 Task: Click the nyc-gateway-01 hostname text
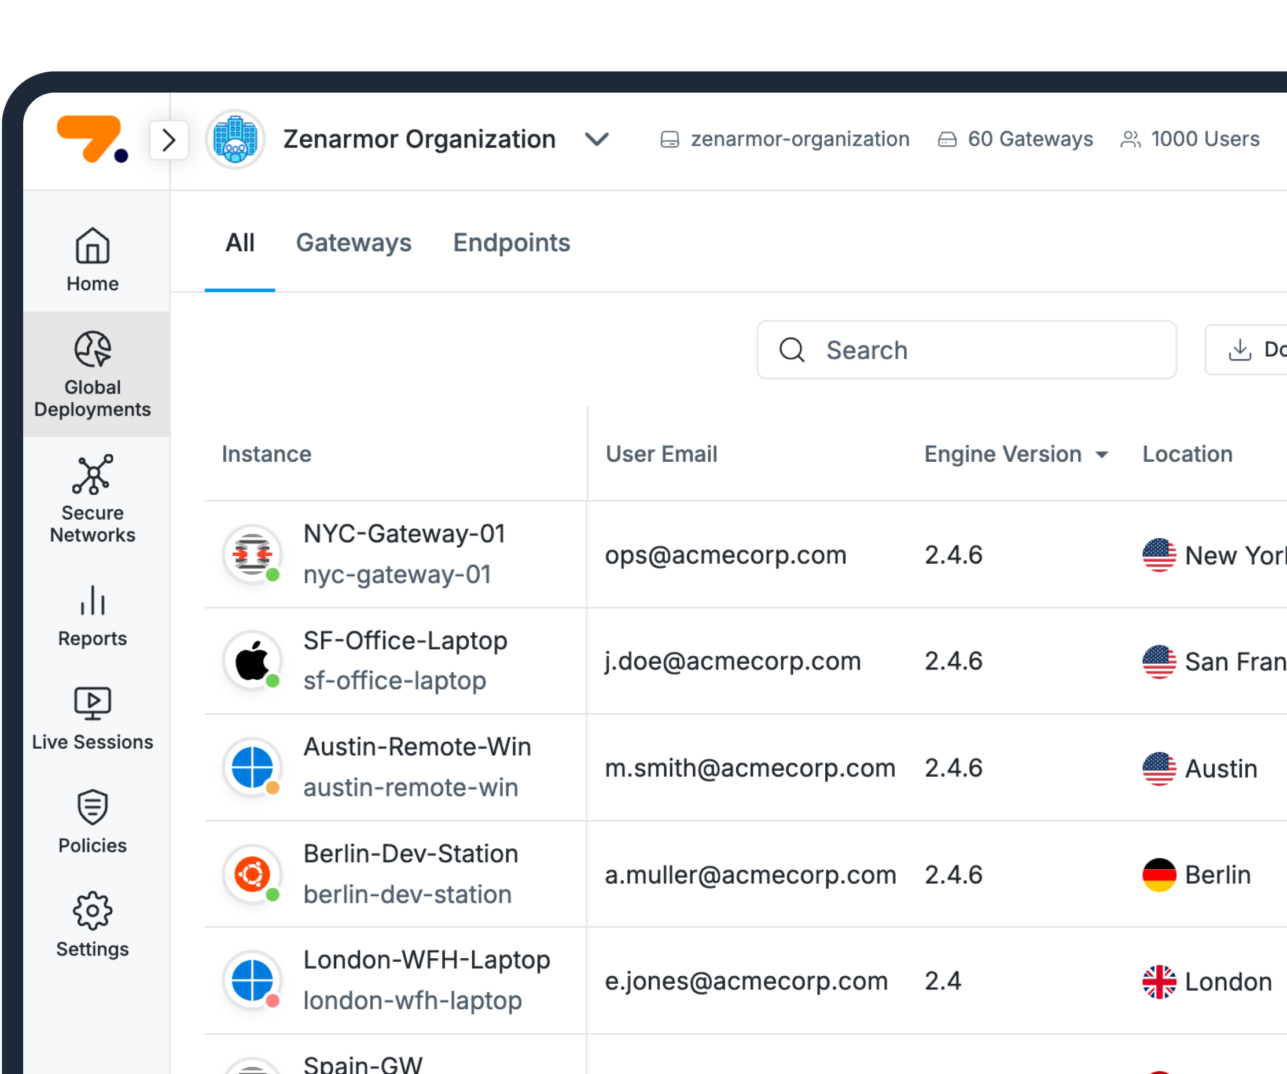[x=397, y=575]
